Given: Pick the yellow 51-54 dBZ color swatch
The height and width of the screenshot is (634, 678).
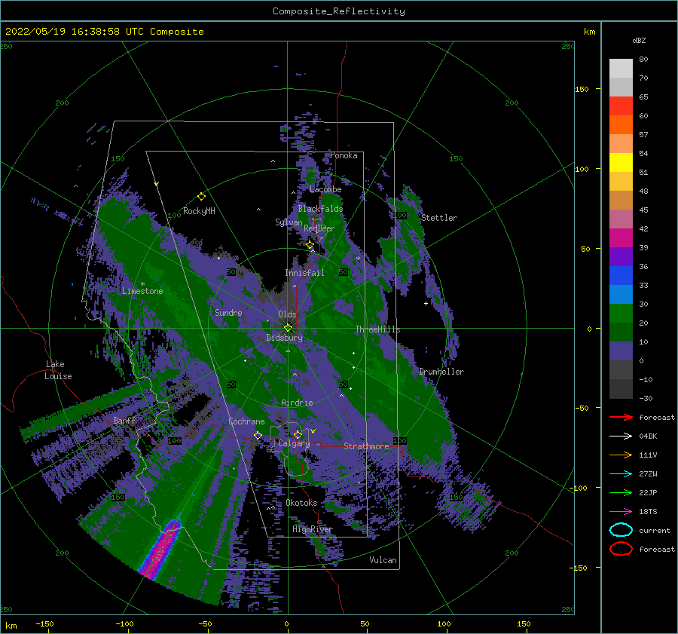Looking at the screenshot, I should [x=621, y=163].
